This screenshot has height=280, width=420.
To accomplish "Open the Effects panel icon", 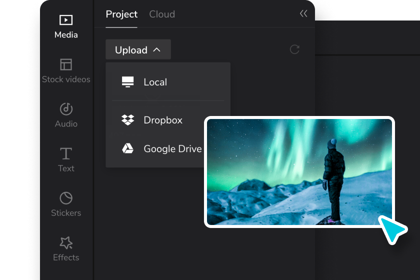I will tap(66, 243).
